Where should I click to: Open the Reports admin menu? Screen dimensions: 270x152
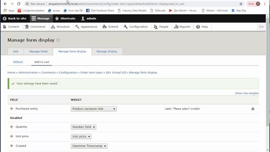click(182, 27)
